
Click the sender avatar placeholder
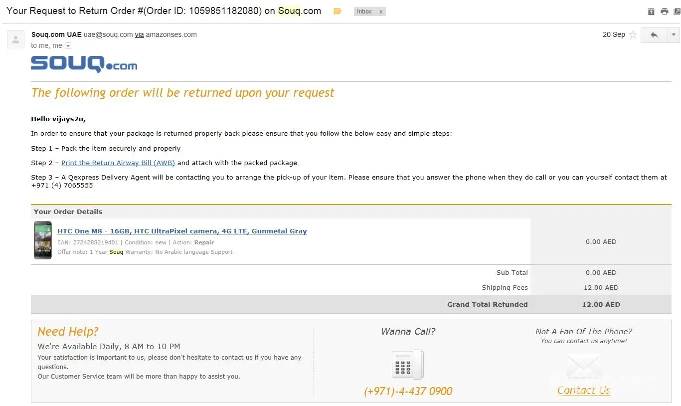(x=15, y=39)
